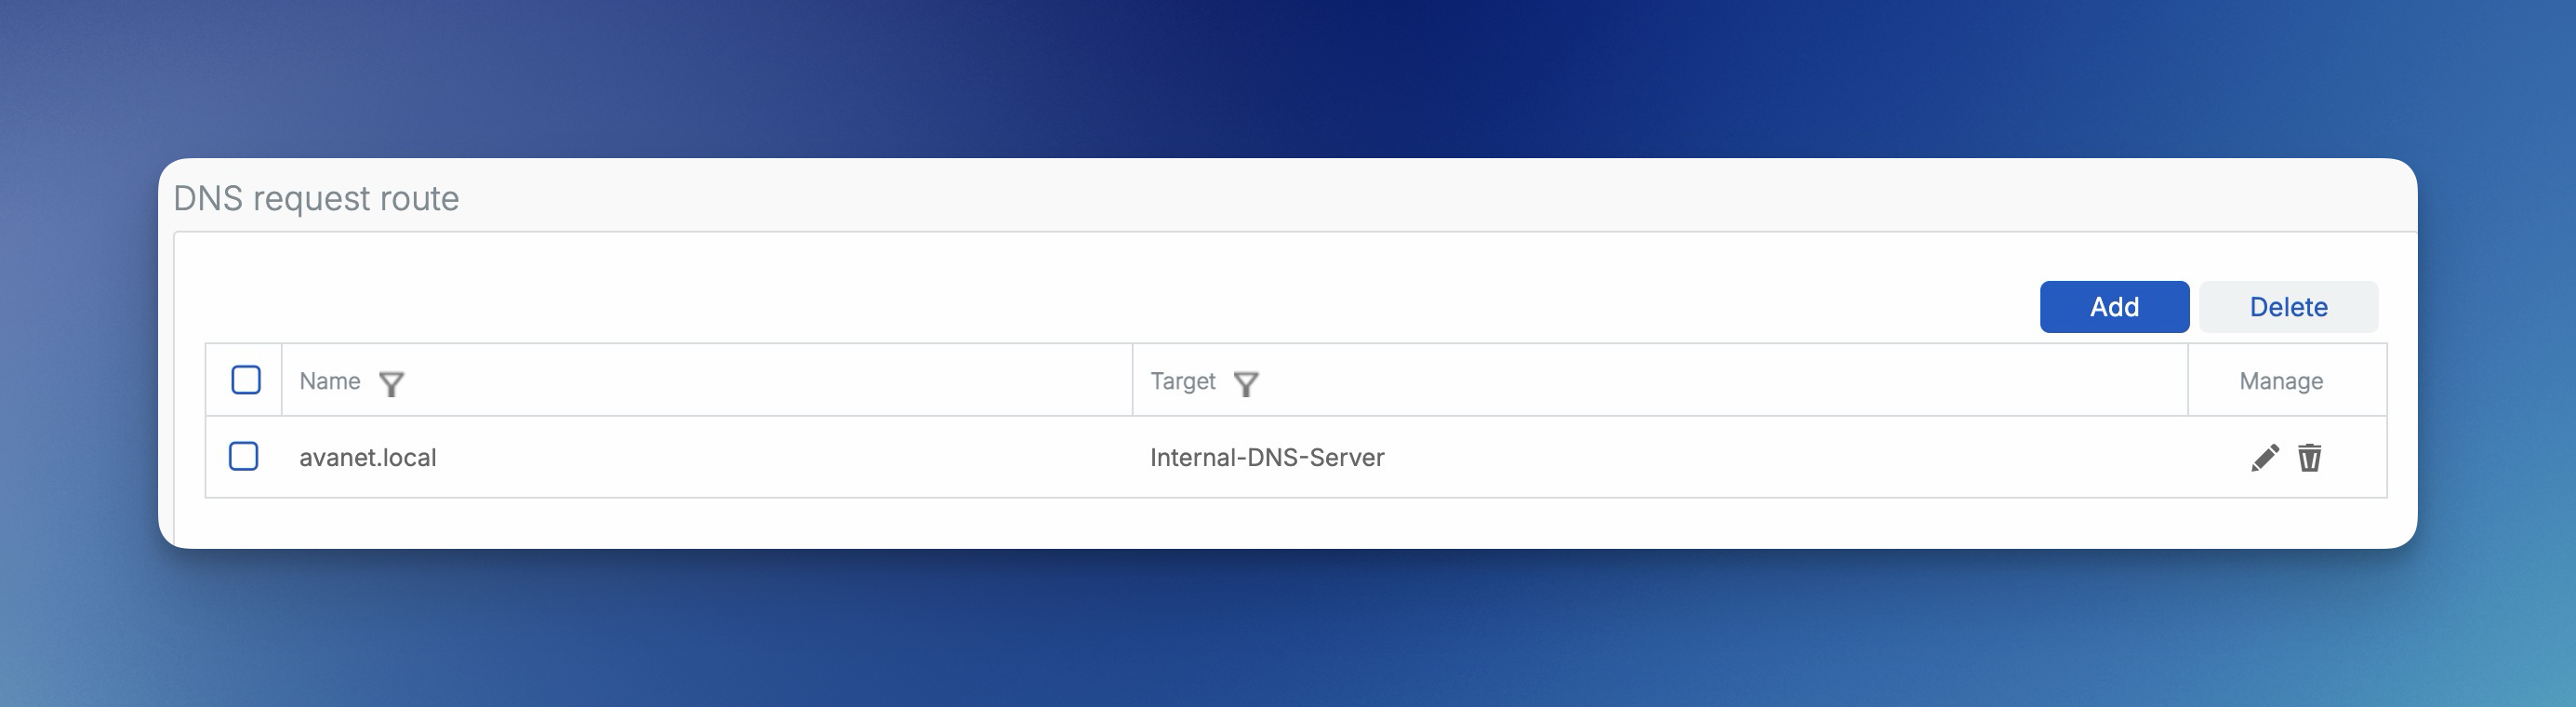
Task: Click the DNS request route heading
Action: (316, 198)
